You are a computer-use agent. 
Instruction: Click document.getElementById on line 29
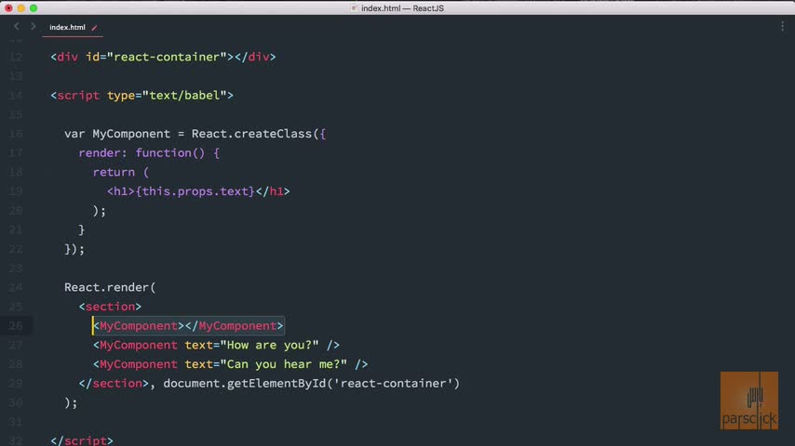(x=245, y=383)
